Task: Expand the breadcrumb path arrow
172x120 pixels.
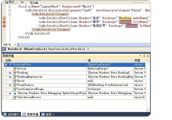Action: 88,49
